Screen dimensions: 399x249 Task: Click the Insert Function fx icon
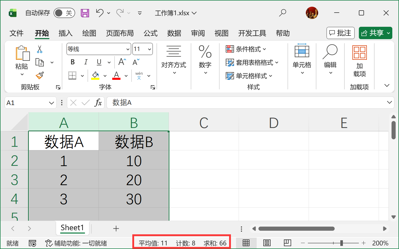point(98,103)
